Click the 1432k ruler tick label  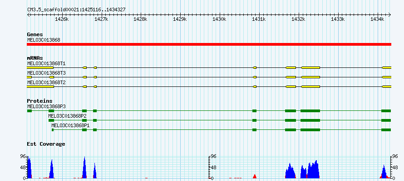coord(298,19)
